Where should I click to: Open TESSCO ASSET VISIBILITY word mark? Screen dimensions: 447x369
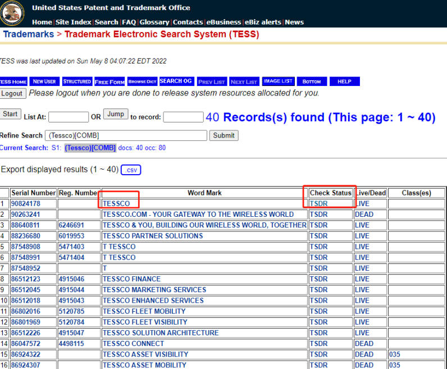145,354
